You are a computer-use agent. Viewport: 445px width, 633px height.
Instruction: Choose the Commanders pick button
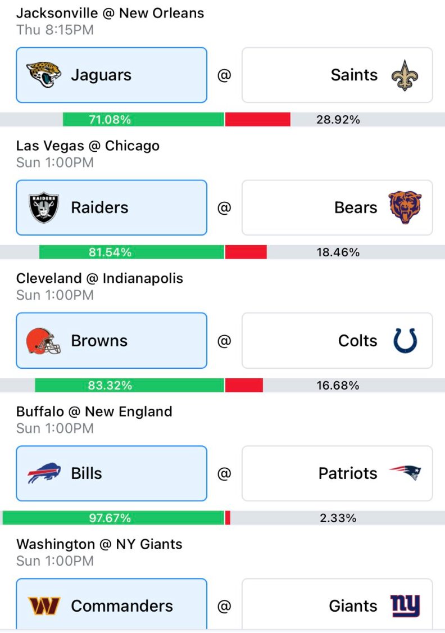point(112,604)
